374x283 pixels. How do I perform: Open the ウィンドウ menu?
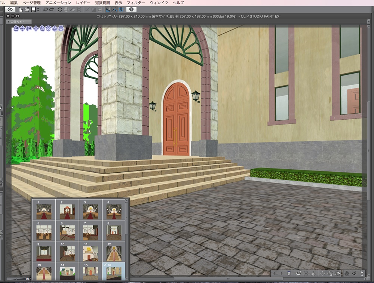159,3
